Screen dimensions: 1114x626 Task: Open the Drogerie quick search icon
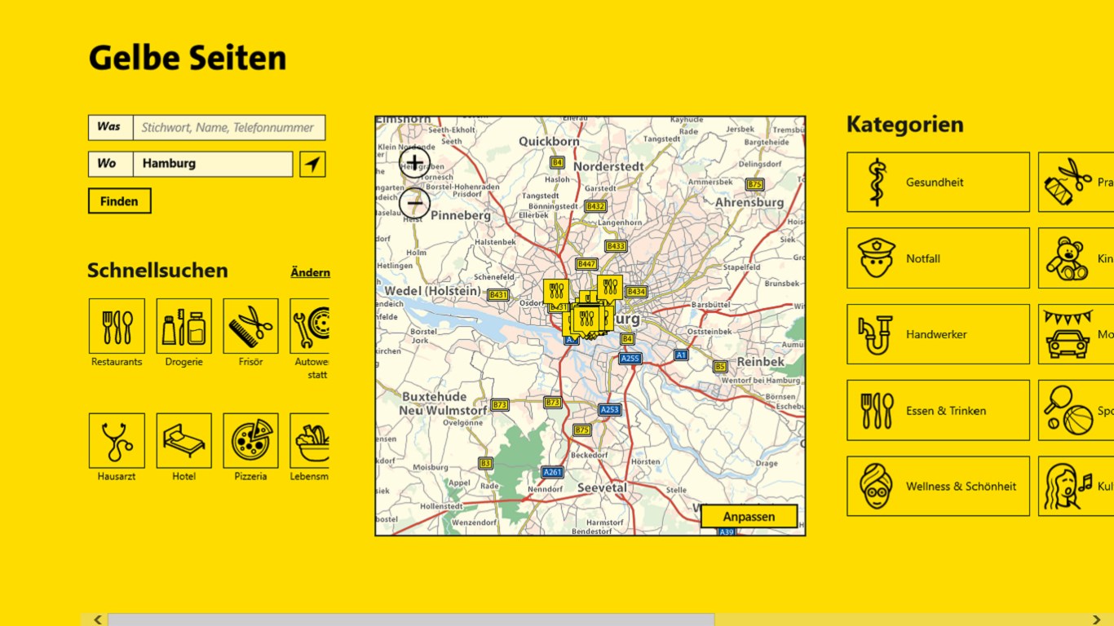[x=183, y=326]
